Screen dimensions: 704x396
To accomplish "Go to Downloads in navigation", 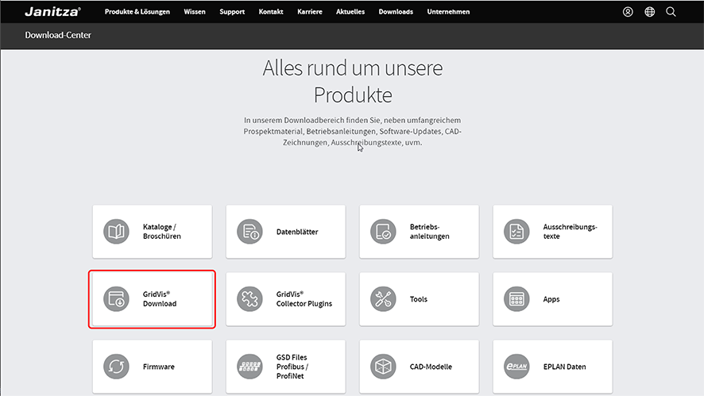I will pos(396,12).
